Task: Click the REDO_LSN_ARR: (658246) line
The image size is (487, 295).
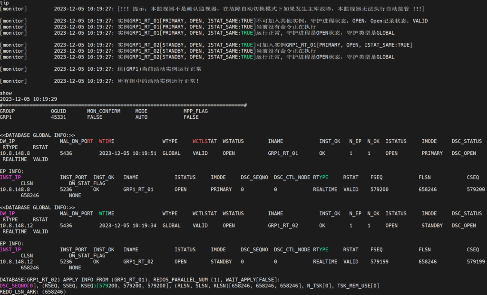Action: pyautogui.click(x=33, y=292)
